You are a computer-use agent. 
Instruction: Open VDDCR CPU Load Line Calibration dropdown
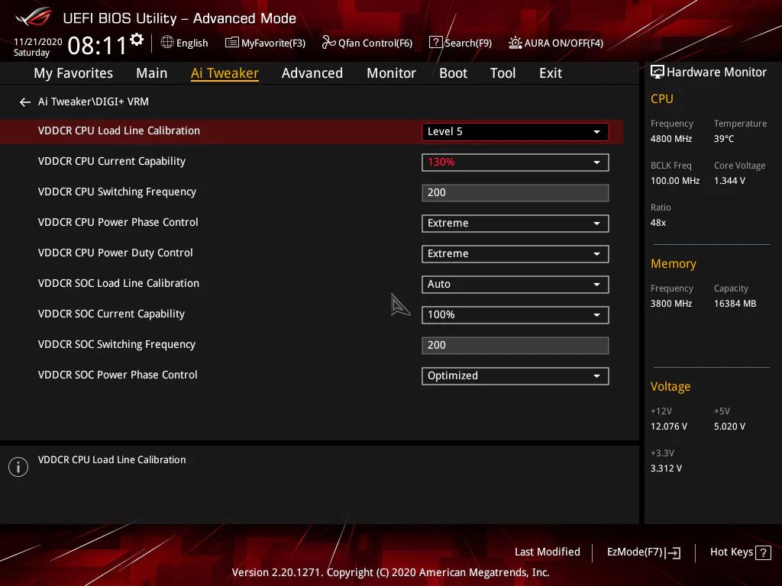point(515,132)
